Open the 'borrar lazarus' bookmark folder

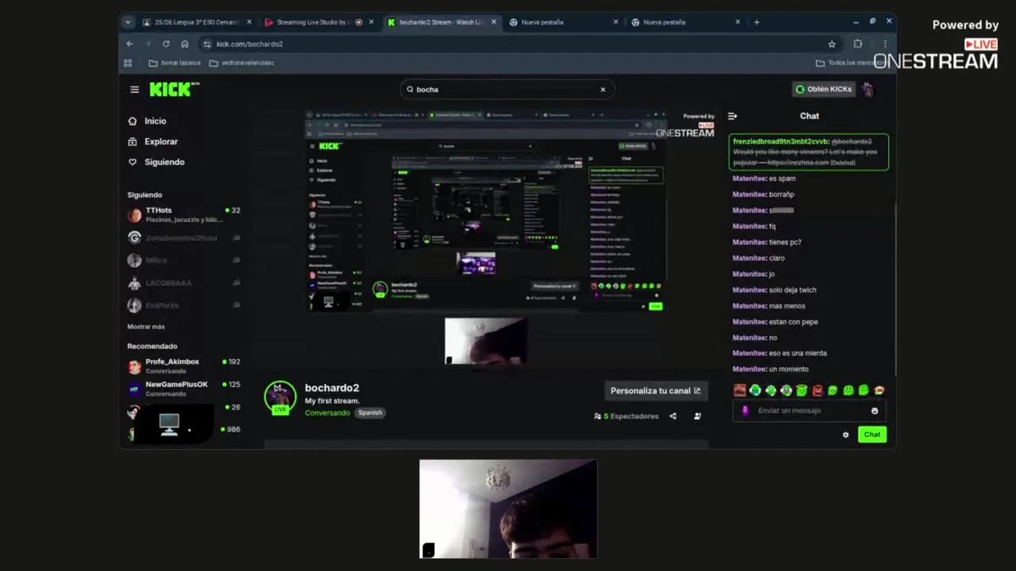pos(175,63)
